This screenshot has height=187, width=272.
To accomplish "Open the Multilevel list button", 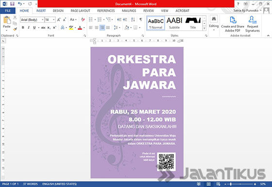I will pyautogui.click(x=109, y=19).
